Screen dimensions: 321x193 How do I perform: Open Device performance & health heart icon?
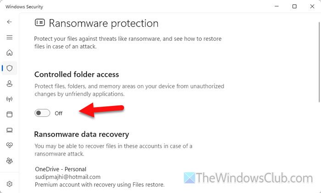(x=9, y=145)
